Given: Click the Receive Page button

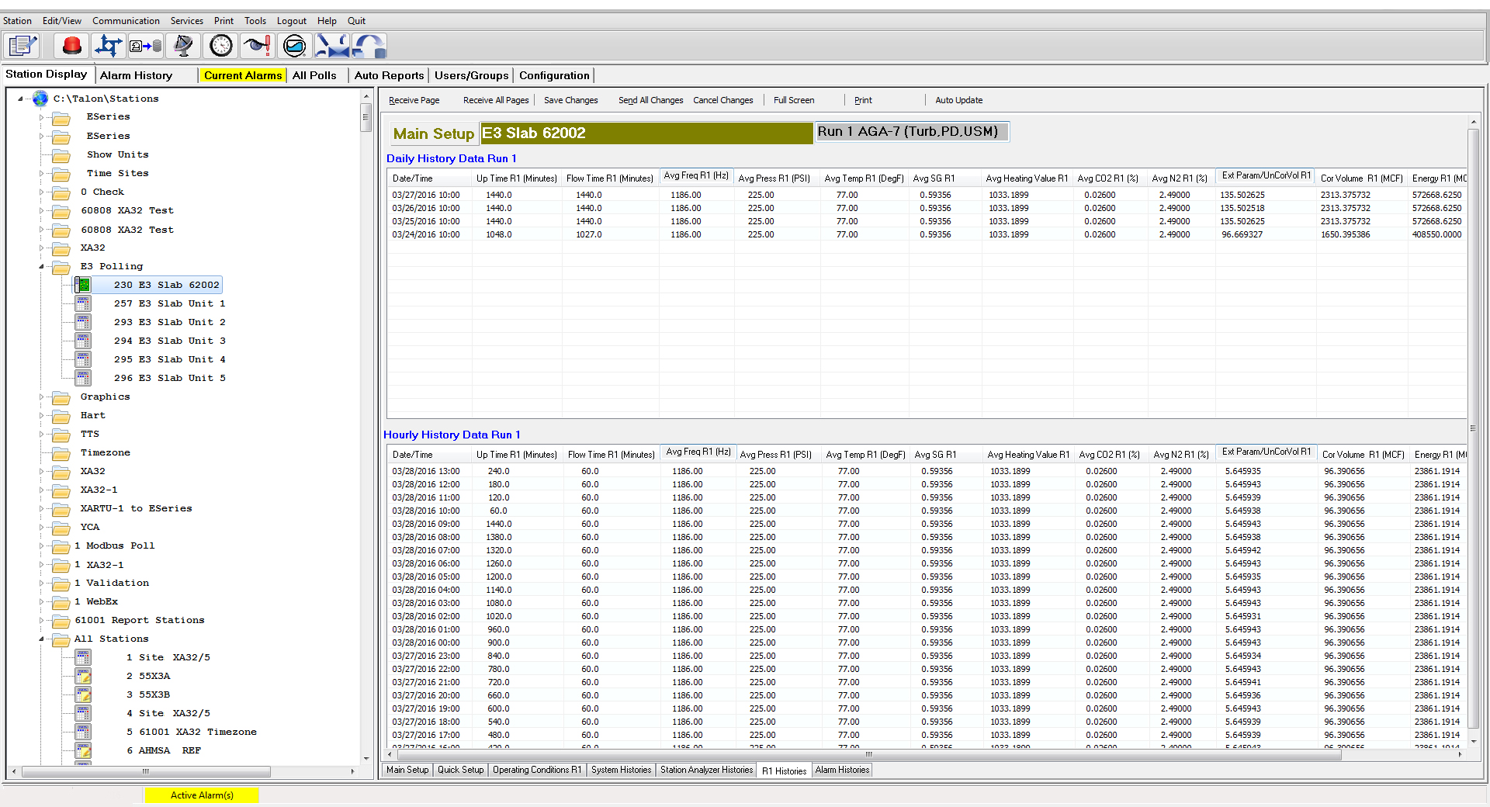Looking at the screenshot, I should coord(414,100).
